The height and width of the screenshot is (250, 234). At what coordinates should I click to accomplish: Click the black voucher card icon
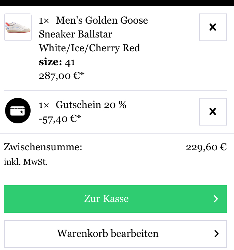pyautogui.click(x=18, y=111)
